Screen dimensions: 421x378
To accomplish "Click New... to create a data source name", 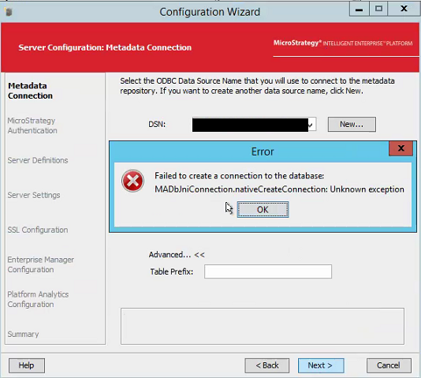I will click(x=352, y=124).
